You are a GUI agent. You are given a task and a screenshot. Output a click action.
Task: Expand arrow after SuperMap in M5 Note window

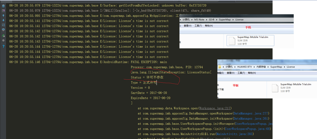coord(233,20)
